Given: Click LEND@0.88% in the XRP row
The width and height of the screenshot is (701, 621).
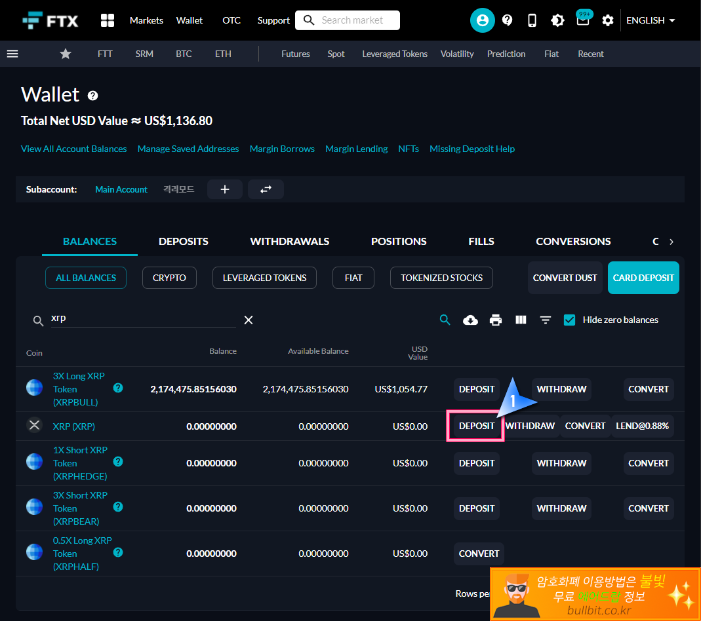Looking at the screenshot, I should [643, 426].
